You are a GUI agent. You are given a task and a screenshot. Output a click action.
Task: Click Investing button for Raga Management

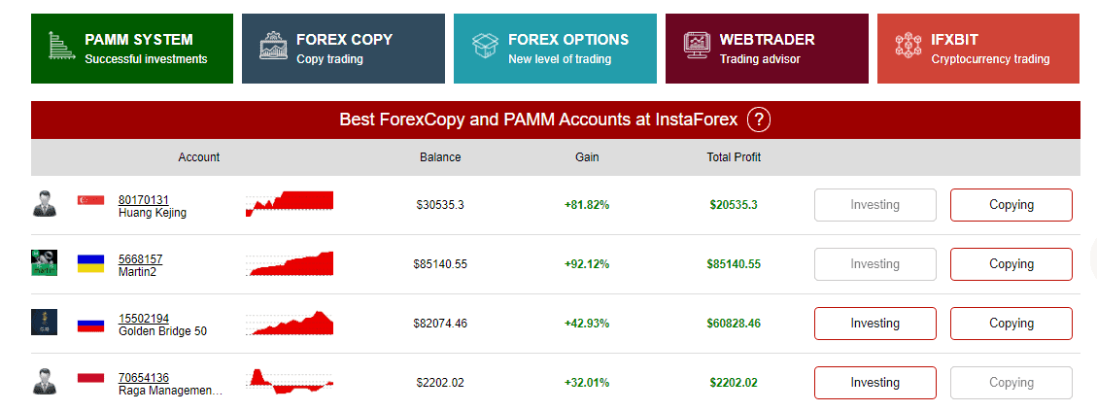[874, 383]
